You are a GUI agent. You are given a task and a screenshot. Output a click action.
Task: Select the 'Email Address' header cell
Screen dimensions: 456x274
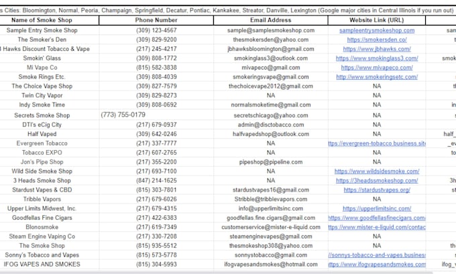point(270,20)
